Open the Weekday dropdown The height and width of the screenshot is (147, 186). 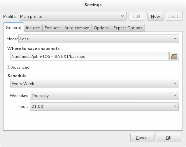104,95
